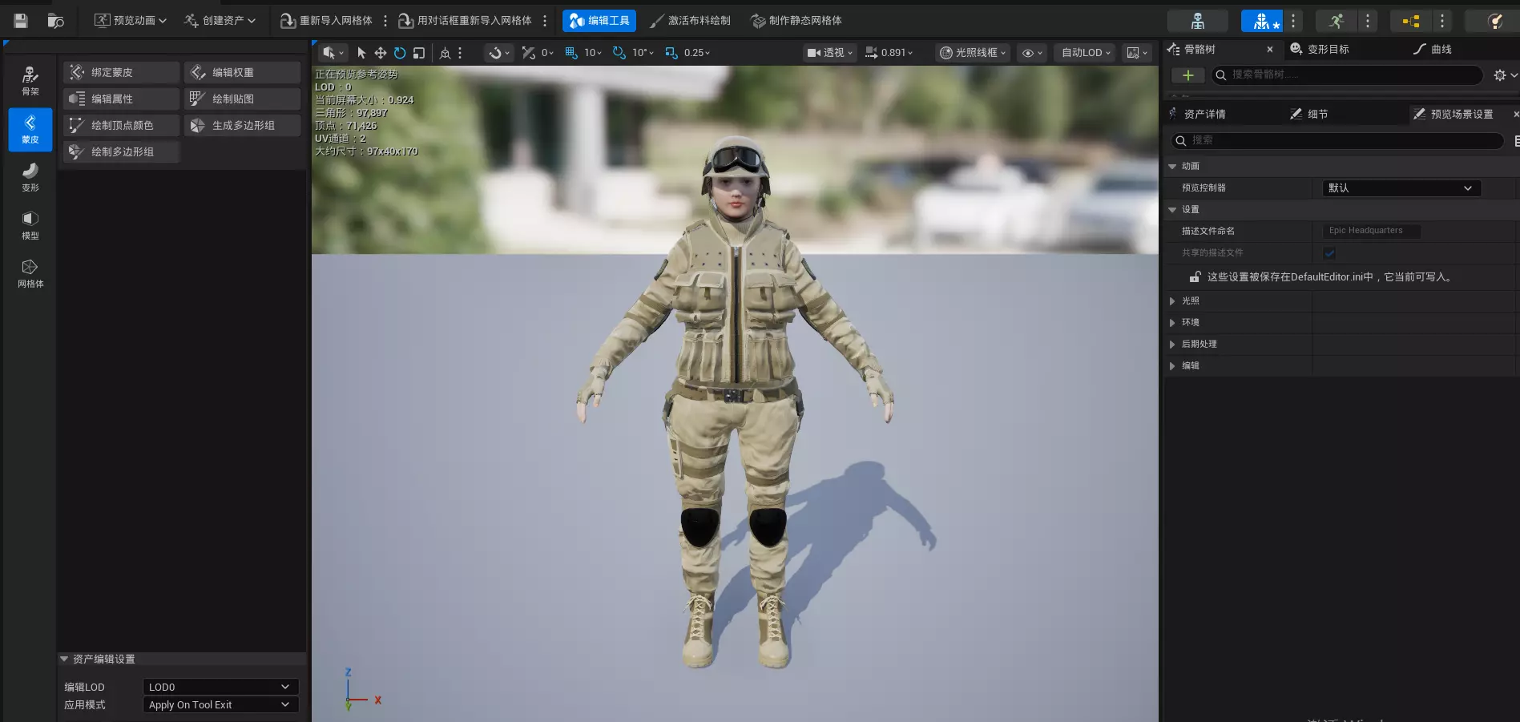Toggle the 共享的描述文件 checkbox
The width and height of the screenshot is (1520, 722).
[1329, 253]
